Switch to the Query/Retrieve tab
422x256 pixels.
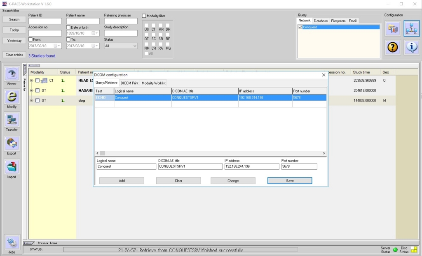tap(106, 83)
